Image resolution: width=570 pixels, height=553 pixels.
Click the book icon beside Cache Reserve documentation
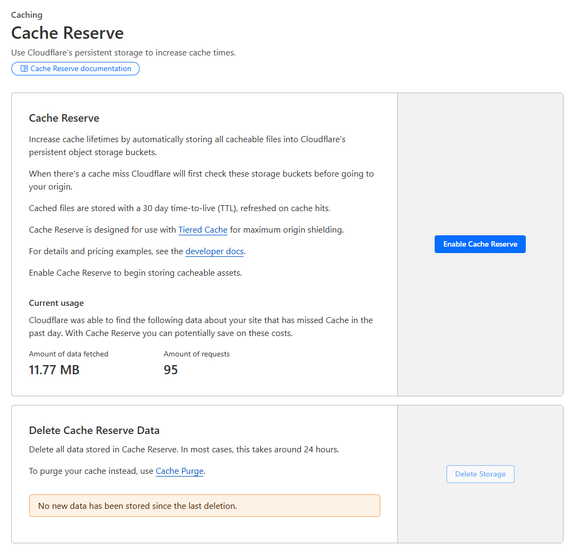click(x=24, y=69)
